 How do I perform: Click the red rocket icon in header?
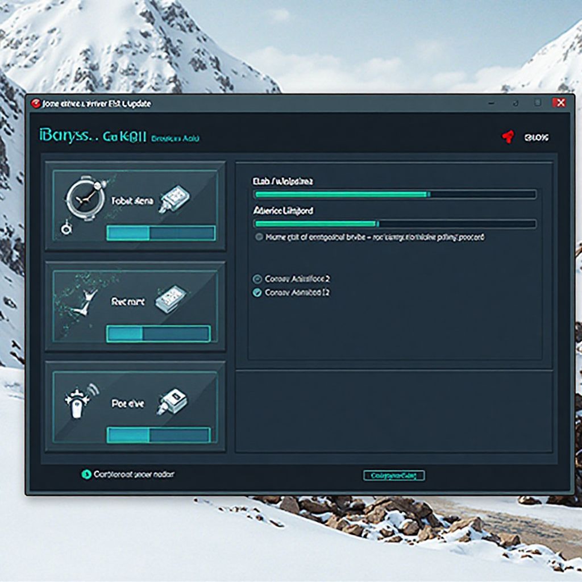tap(508, 136)
